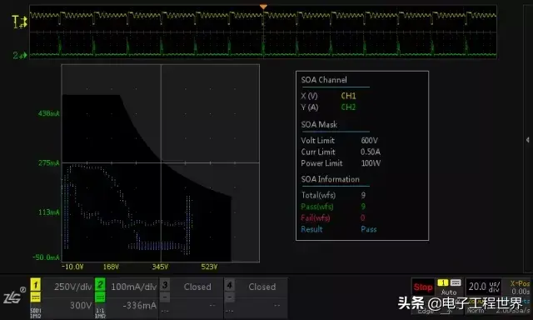This screenshot has height=320, width=533.
Task: Click the ZLG logo
Action: tap(14, 296)
